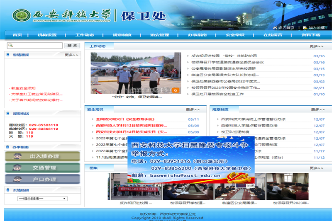Screen dimensions: 332x221
Task: Open the 机构设置 navigation menu
Action: (x=47, y=35)
